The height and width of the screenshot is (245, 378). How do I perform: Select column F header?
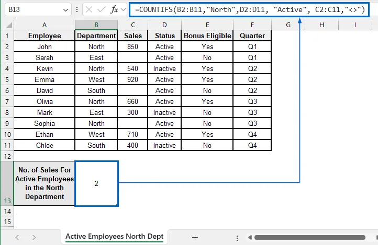click(252, 25)
